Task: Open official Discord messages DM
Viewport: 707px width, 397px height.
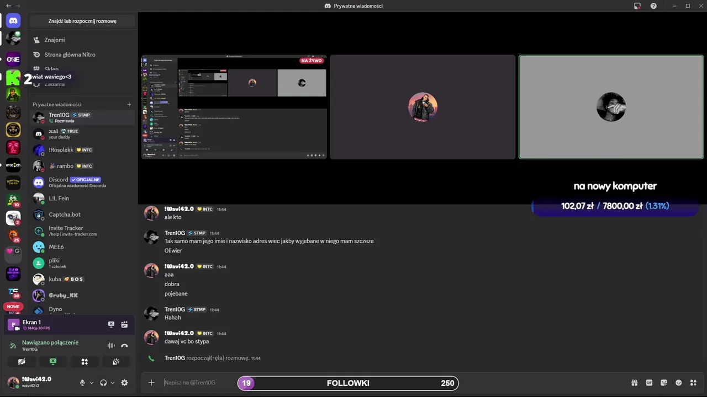Action: click(82, 182)
